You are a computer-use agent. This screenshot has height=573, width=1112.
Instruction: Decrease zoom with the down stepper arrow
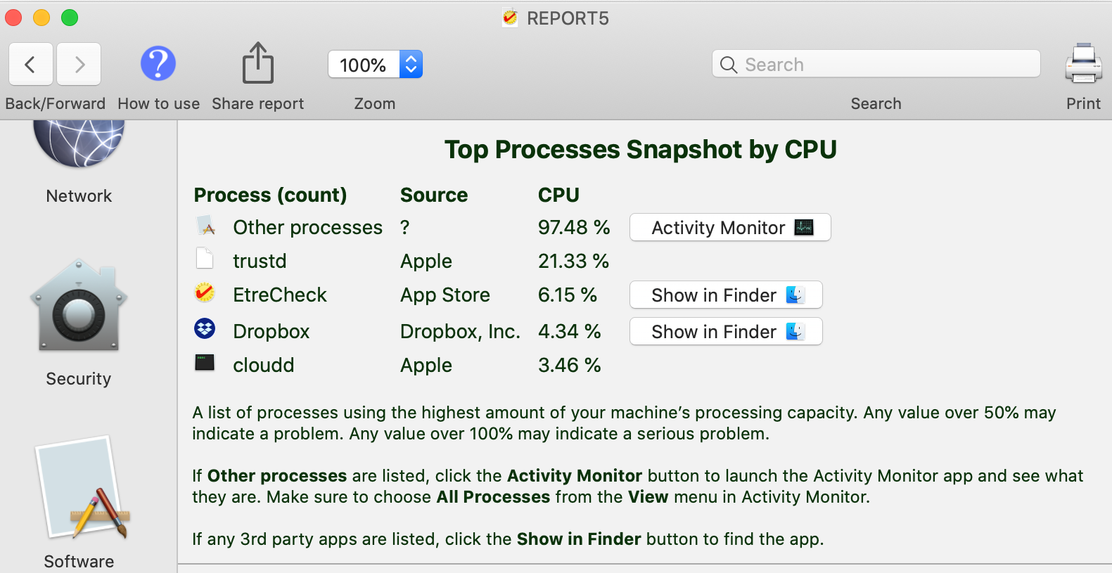point(411,70)
